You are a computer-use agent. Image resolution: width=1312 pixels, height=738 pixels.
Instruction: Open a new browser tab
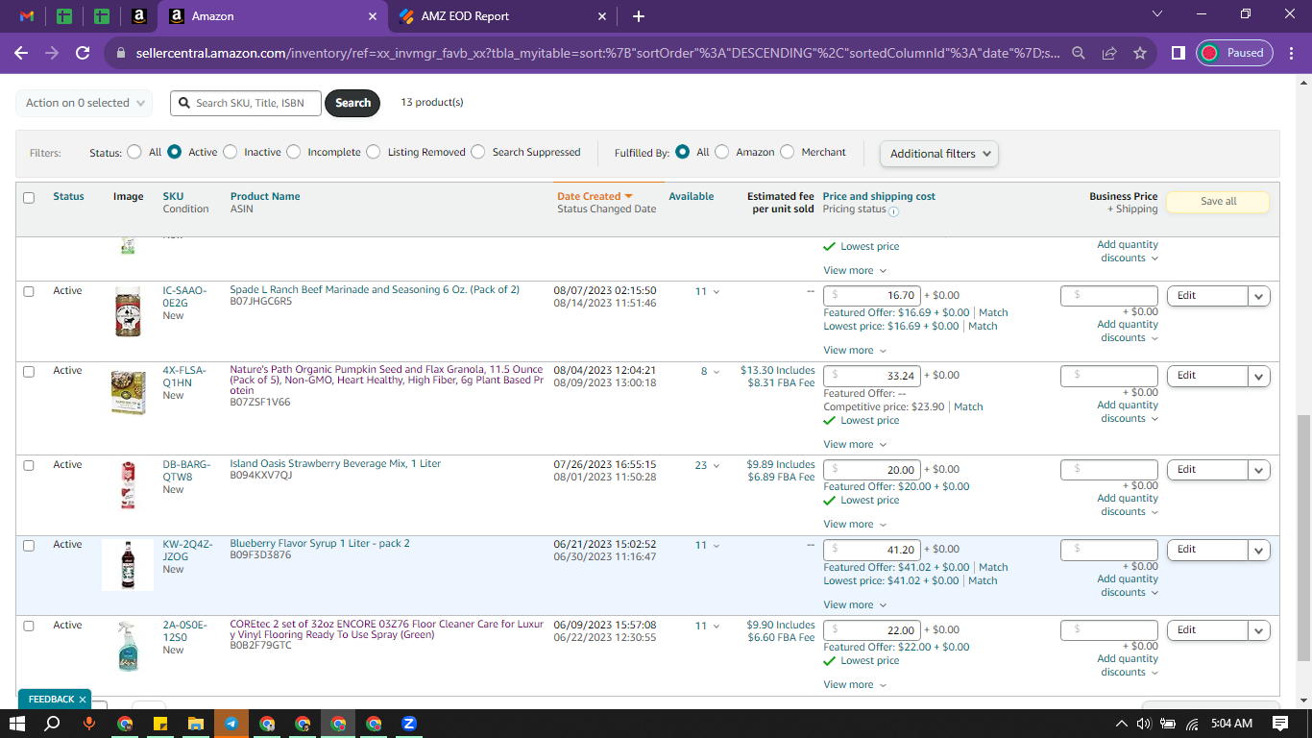pos(639,16)
